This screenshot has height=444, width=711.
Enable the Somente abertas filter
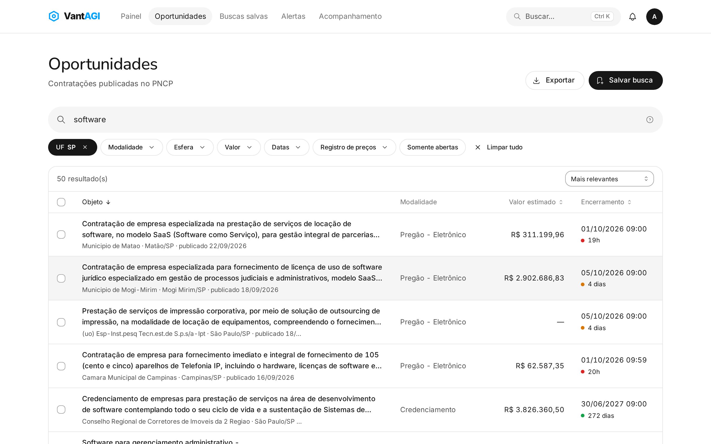432,147
